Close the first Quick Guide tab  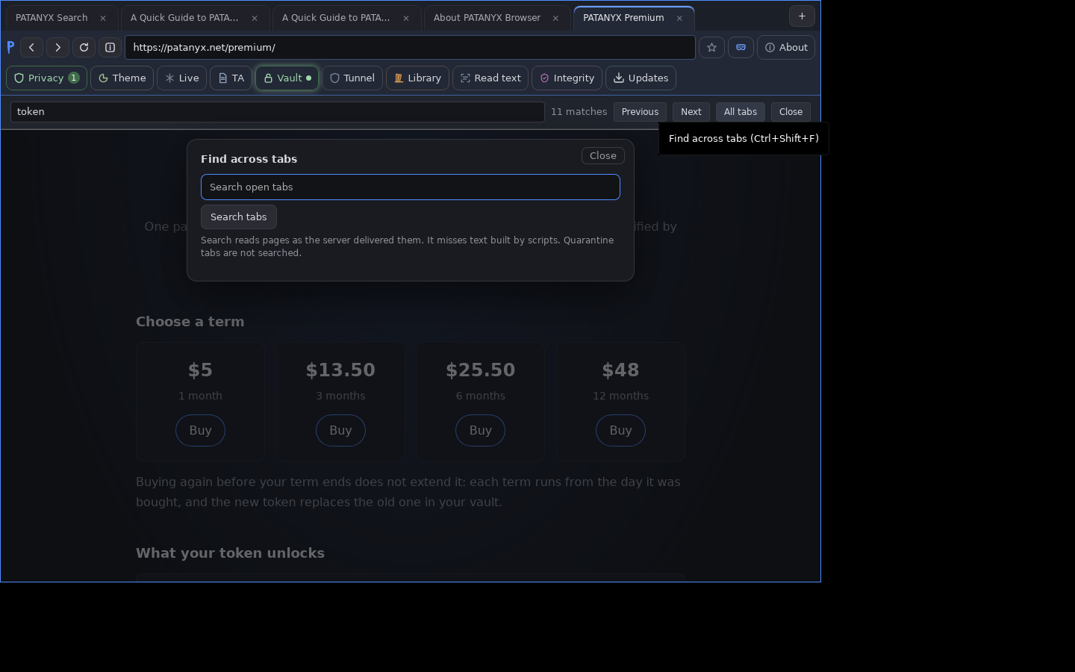pos(255,18)
